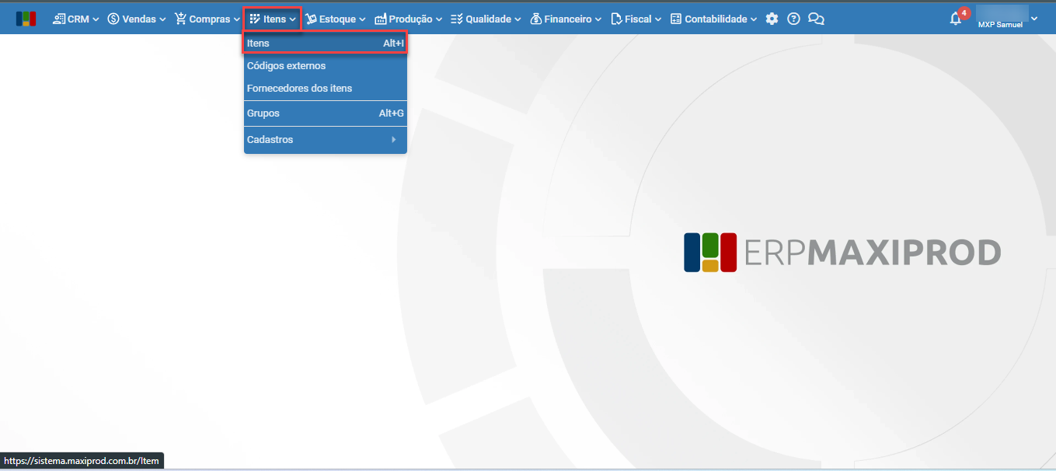Select Fornecedores dos itens entry
The image size is (1056, 471).
tap(326, 89)
